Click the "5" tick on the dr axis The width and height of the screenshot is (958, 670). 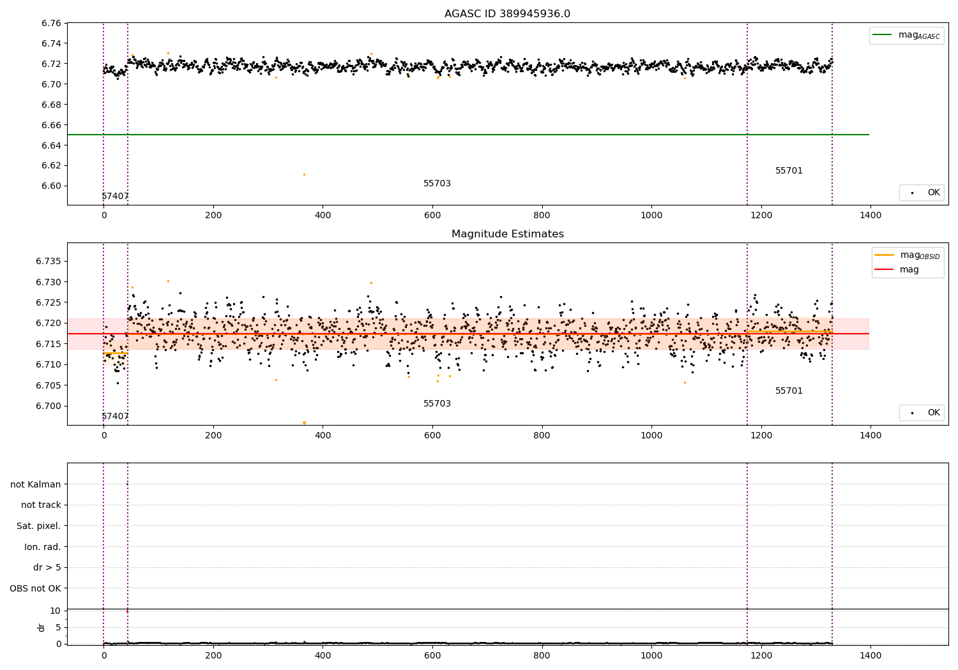59,628
